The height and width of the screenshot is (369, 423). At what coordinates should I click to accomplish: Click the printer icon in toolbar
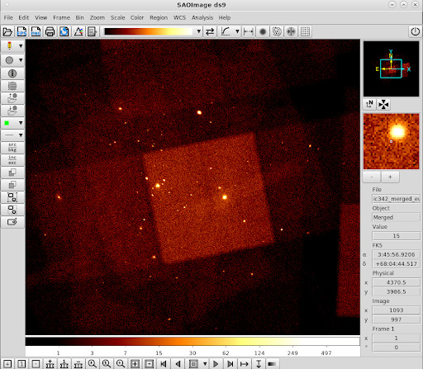click(50, 31)
